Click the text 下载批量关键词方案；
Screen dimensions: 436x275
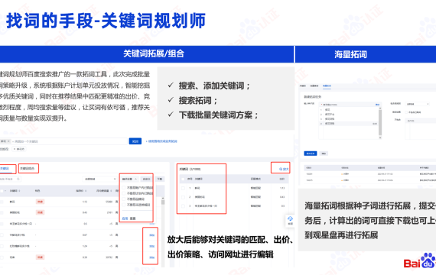218,115
